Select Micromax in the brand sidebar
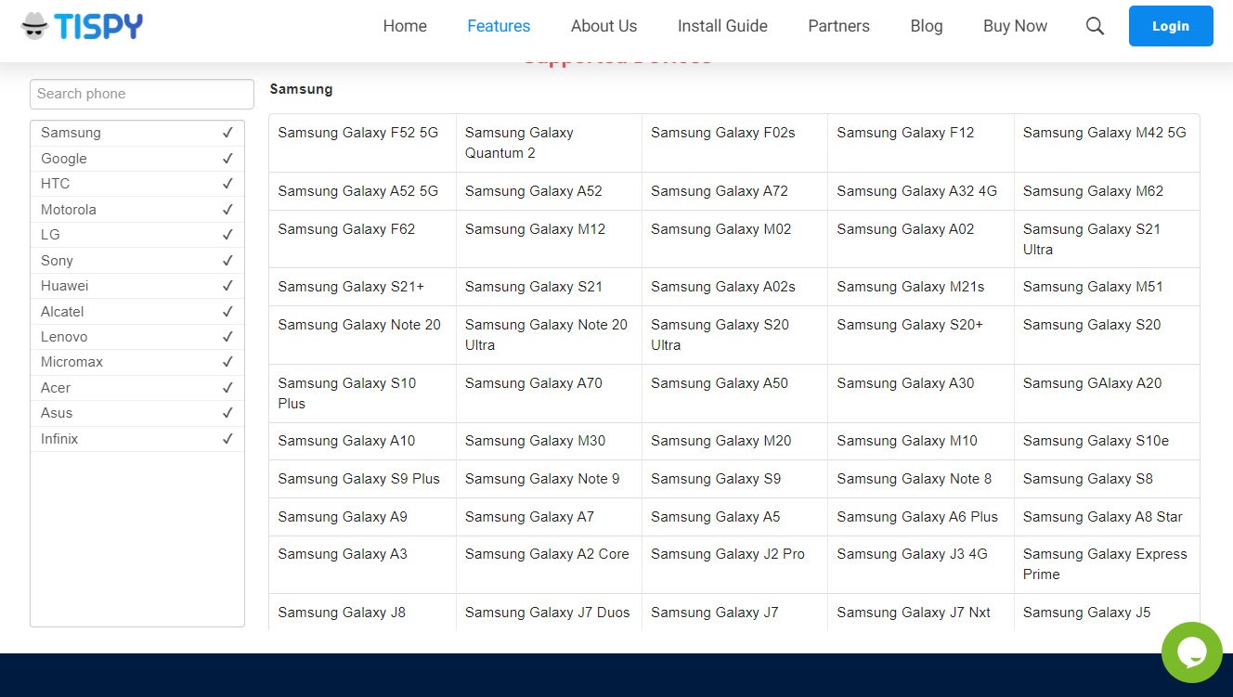 tap(73, 362)
